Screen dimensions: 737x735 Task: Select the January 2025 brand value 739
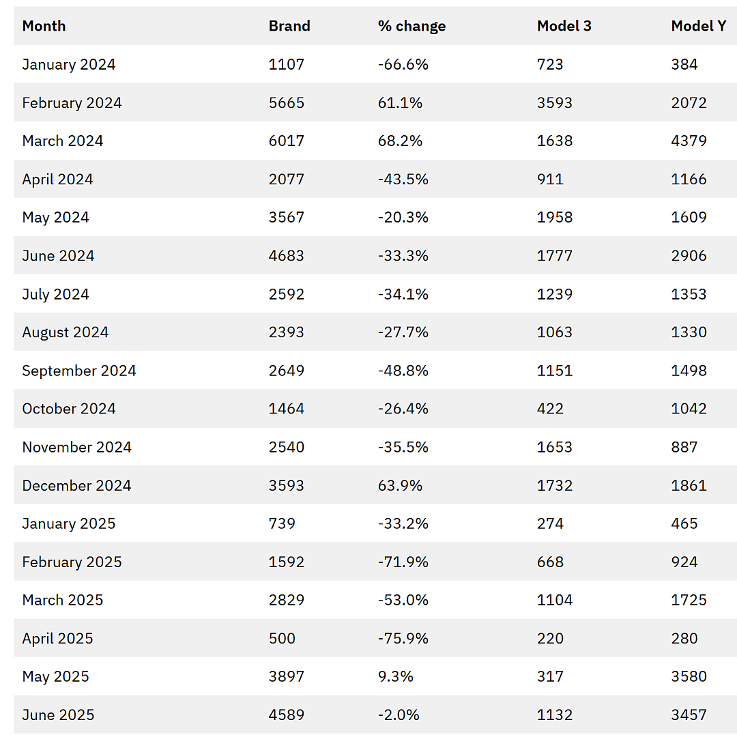(x=282, y=523)
